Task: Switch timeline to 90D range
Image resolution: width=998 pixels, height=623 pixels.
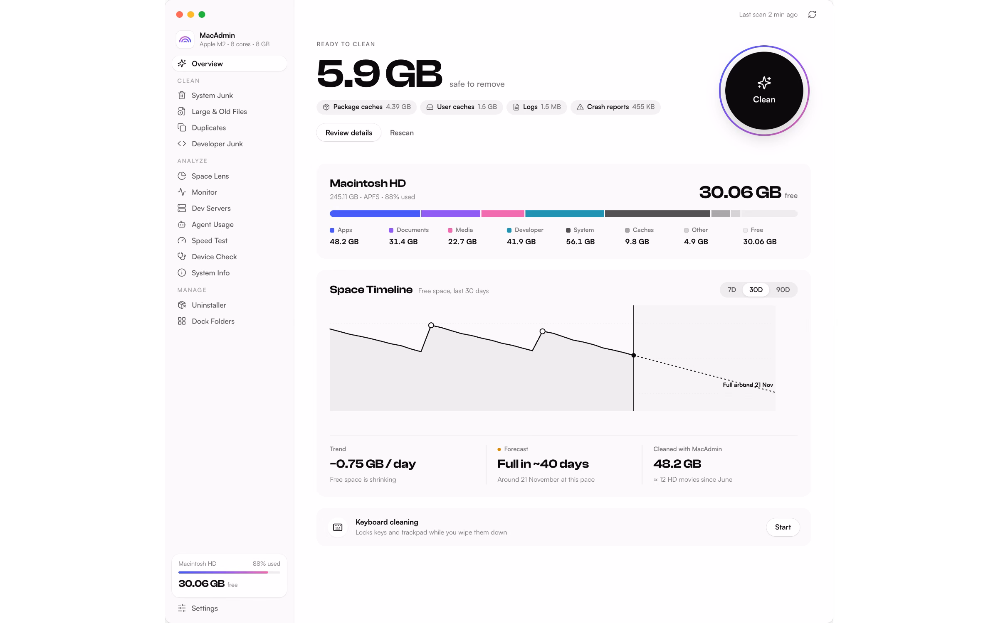Action: click(x=783, y=290)
